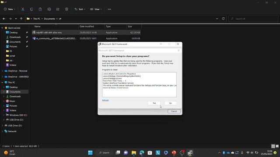280x157 pixels.
Task: Click the Rename icon in Explorer toolbar
Action: click(x=49, y=9)
